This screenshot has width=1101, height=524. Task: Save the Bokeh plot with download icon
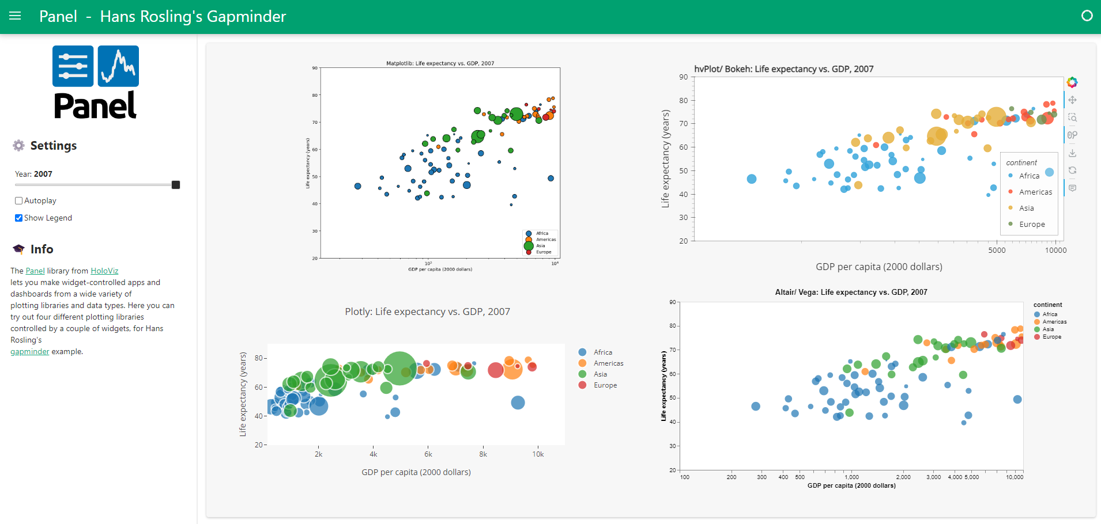click(x=1072, y=153)
